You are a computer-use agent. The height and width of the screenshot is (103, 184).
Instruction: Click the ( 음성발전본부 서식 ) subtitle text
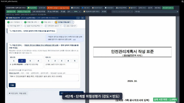(x=132, y=55)
